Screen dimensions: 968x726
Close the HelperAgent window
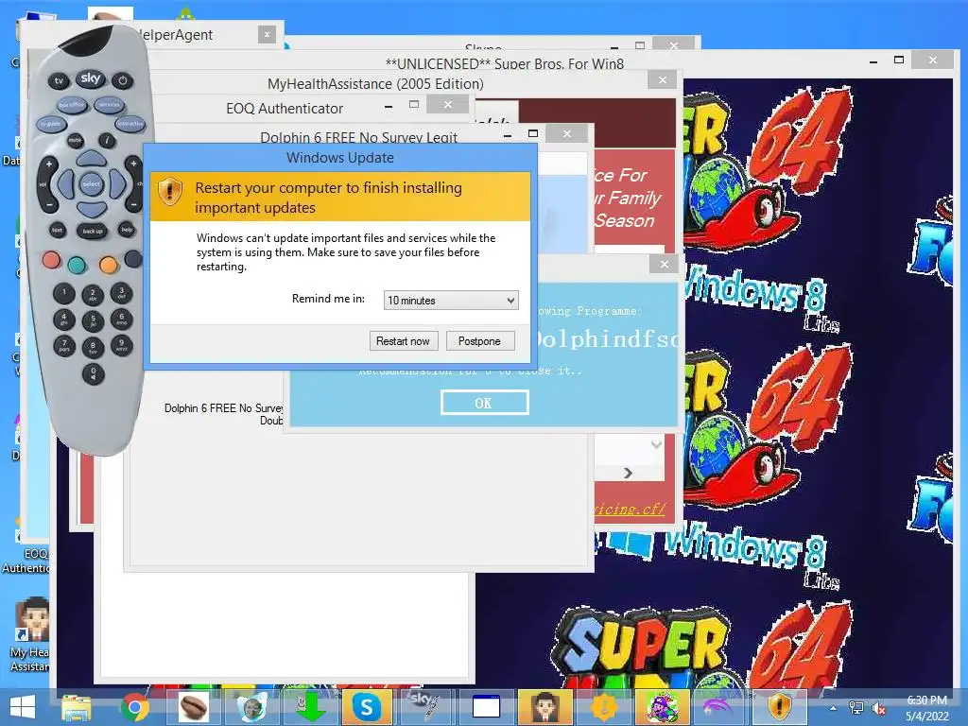click(x=267, y=35)
